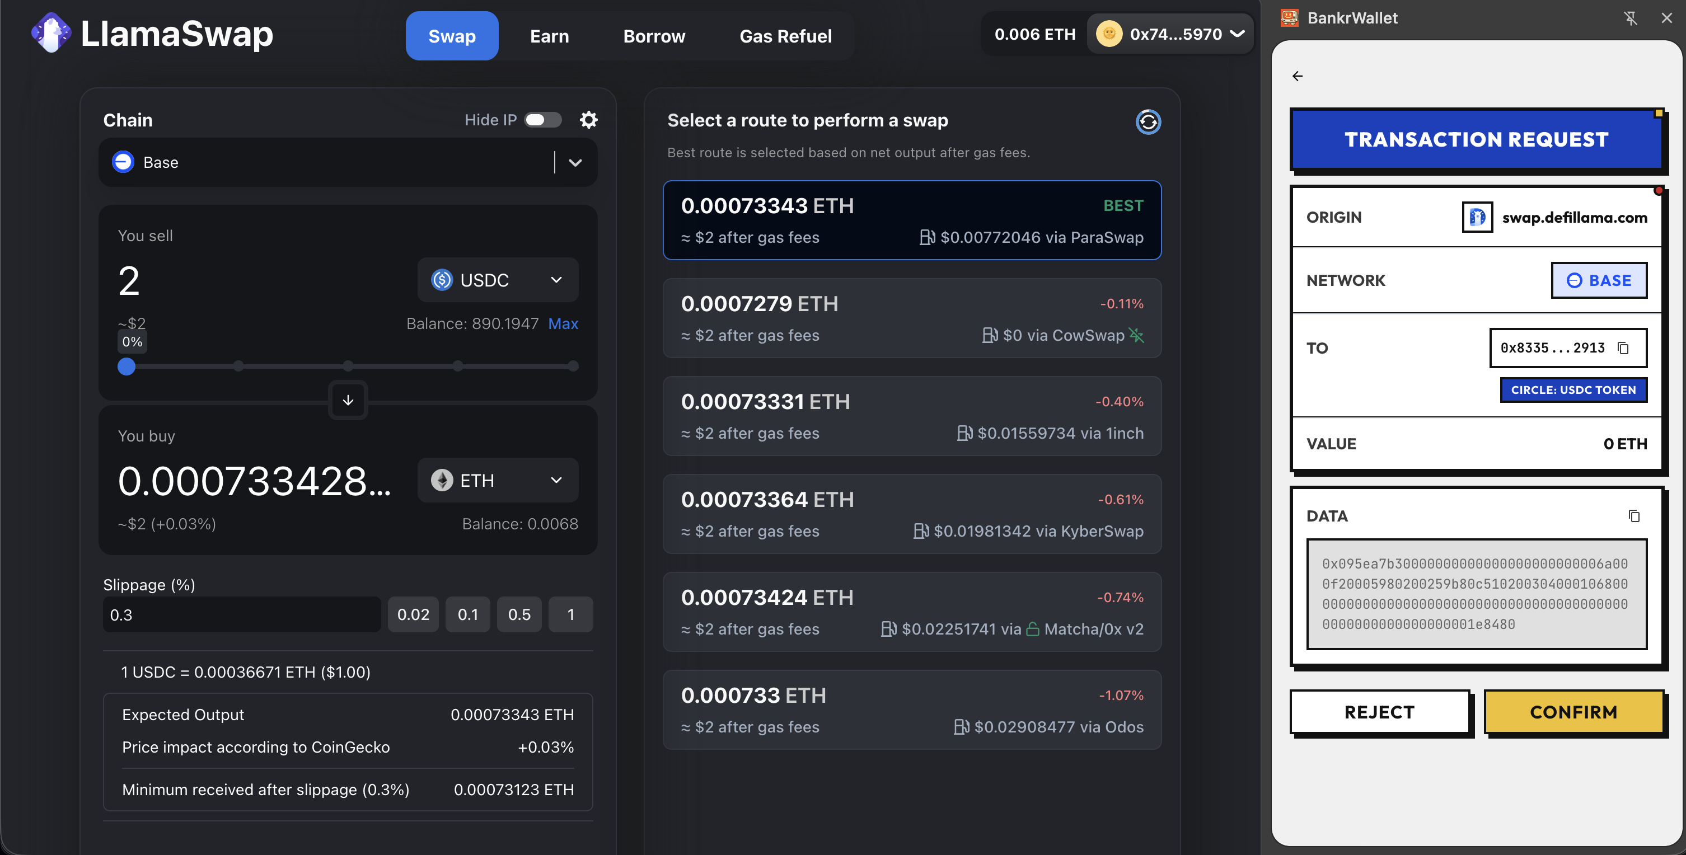Screen dimensions: 1686x855
Task: Open the USDC token dropdown
Action: pyautogui.click(x=498, y=280)
